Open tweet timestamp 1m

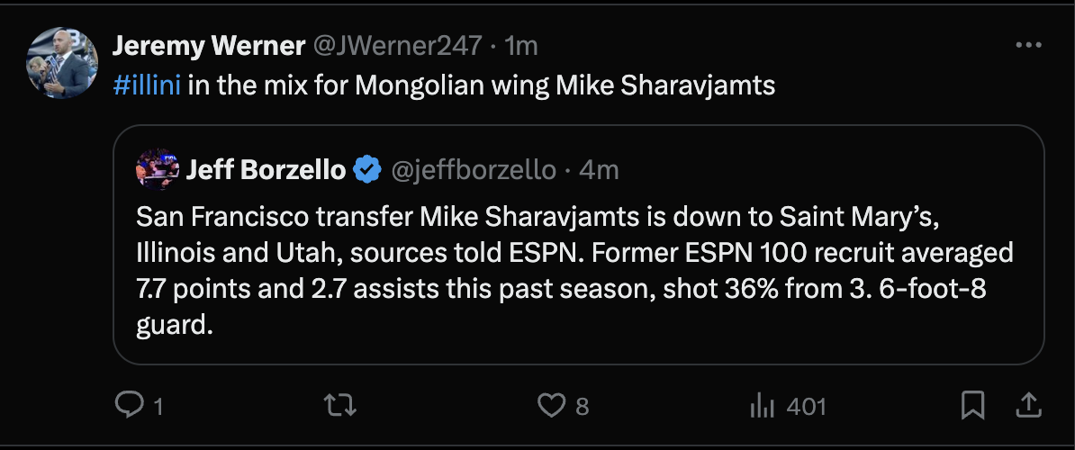[521, 46]
